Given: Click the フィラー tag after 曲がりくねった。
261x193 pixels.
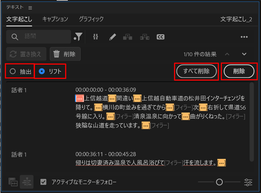Looking at the screenshot, I should (x=235, y=116).
